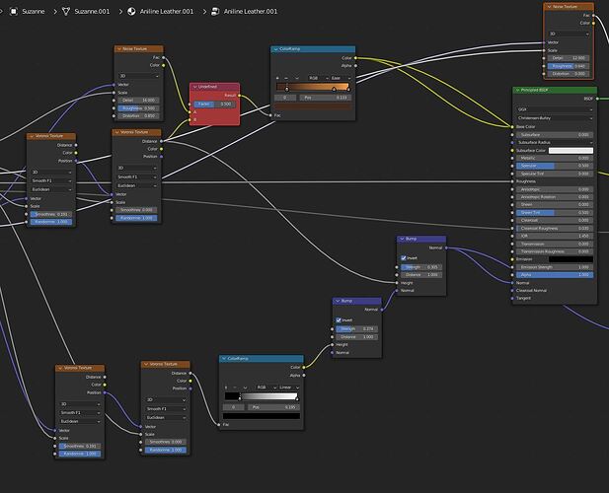Click the Pos field in lower ColorRamp
This screenshot has height=493, width=609.
click(x=273, y=407)
